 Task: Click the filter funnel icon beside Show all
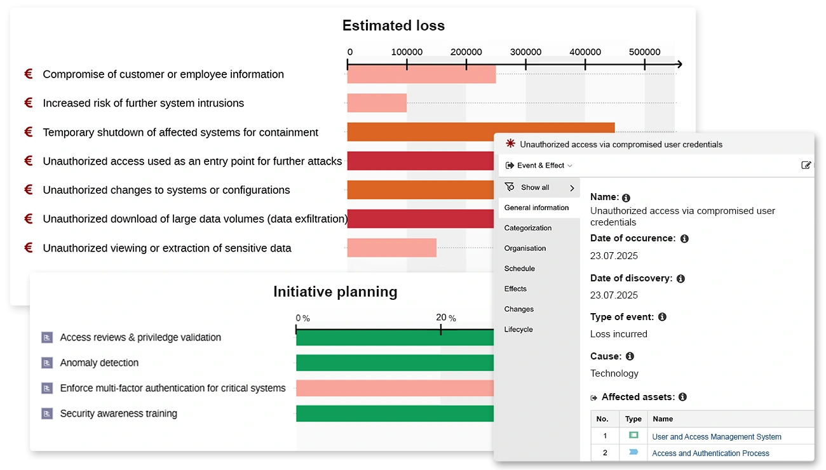coord(510,187)
